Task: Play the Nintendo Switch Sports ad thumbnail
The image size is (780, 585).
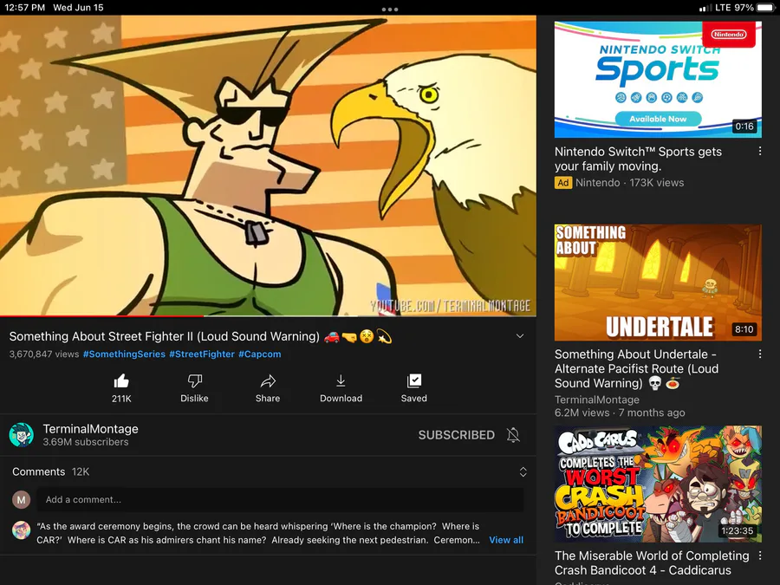Action: (658, 79)
